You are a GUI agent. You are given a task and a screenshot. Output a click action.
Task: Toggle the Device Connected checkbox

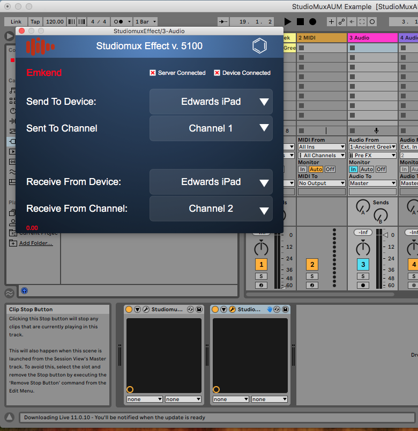[217, 73]
